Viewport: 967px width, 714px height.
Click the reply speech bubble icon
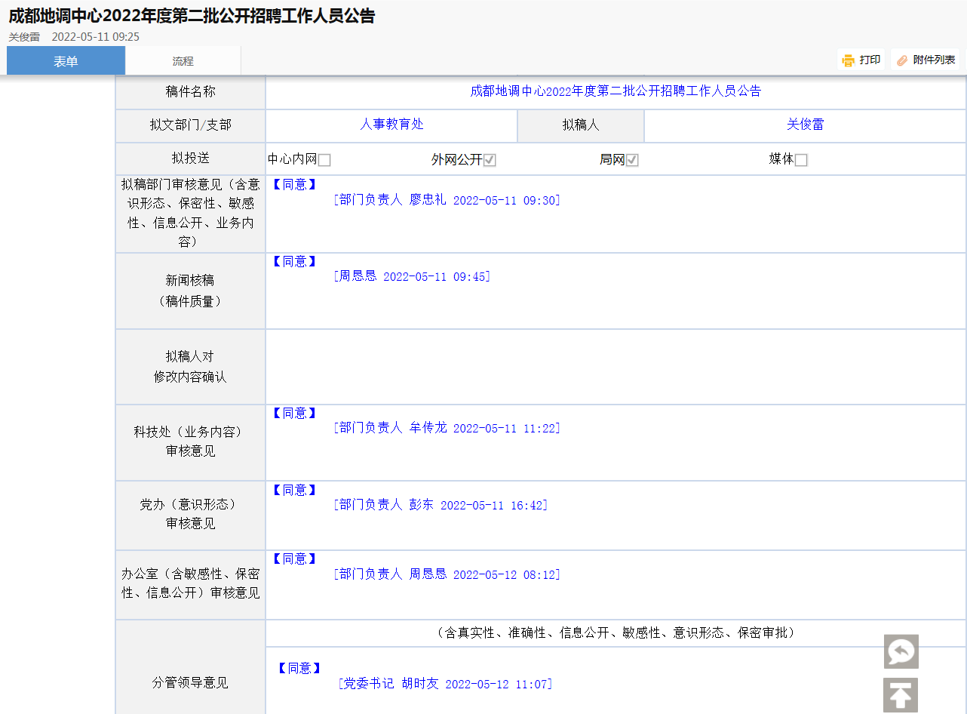[901, 651]
